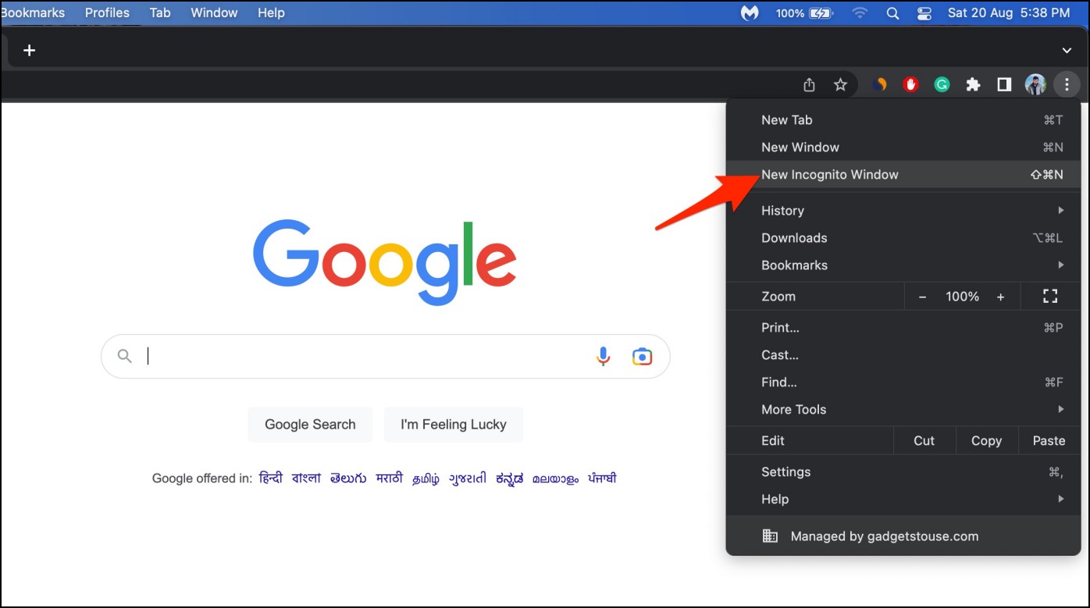Choose Cast… from the menu
The image size is (1090, 608).
pyautogui.click(x=903, y=355)
